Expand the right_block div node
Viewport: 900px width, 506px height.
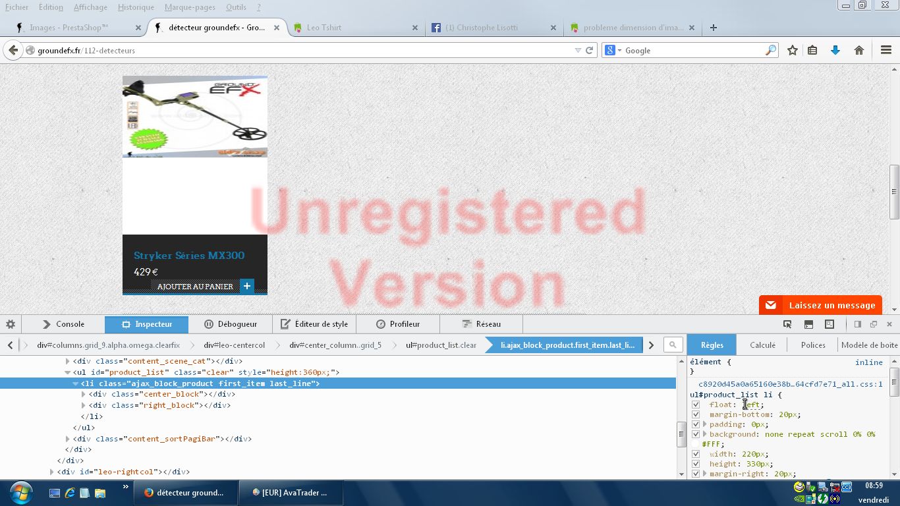(83, 405)
